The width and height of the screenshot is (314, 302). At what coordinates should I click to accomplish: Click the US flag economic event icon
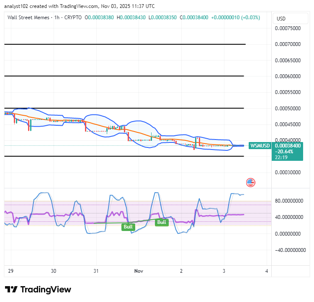coord(250,183)
